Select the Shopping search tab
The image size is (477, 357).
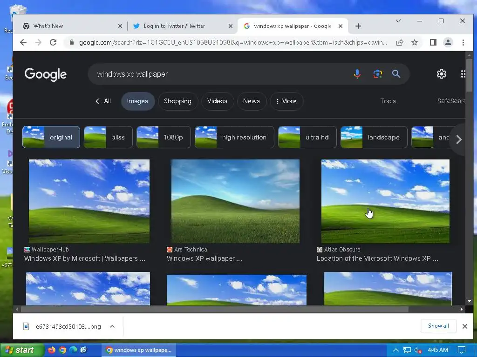click(x=177, y=101)
